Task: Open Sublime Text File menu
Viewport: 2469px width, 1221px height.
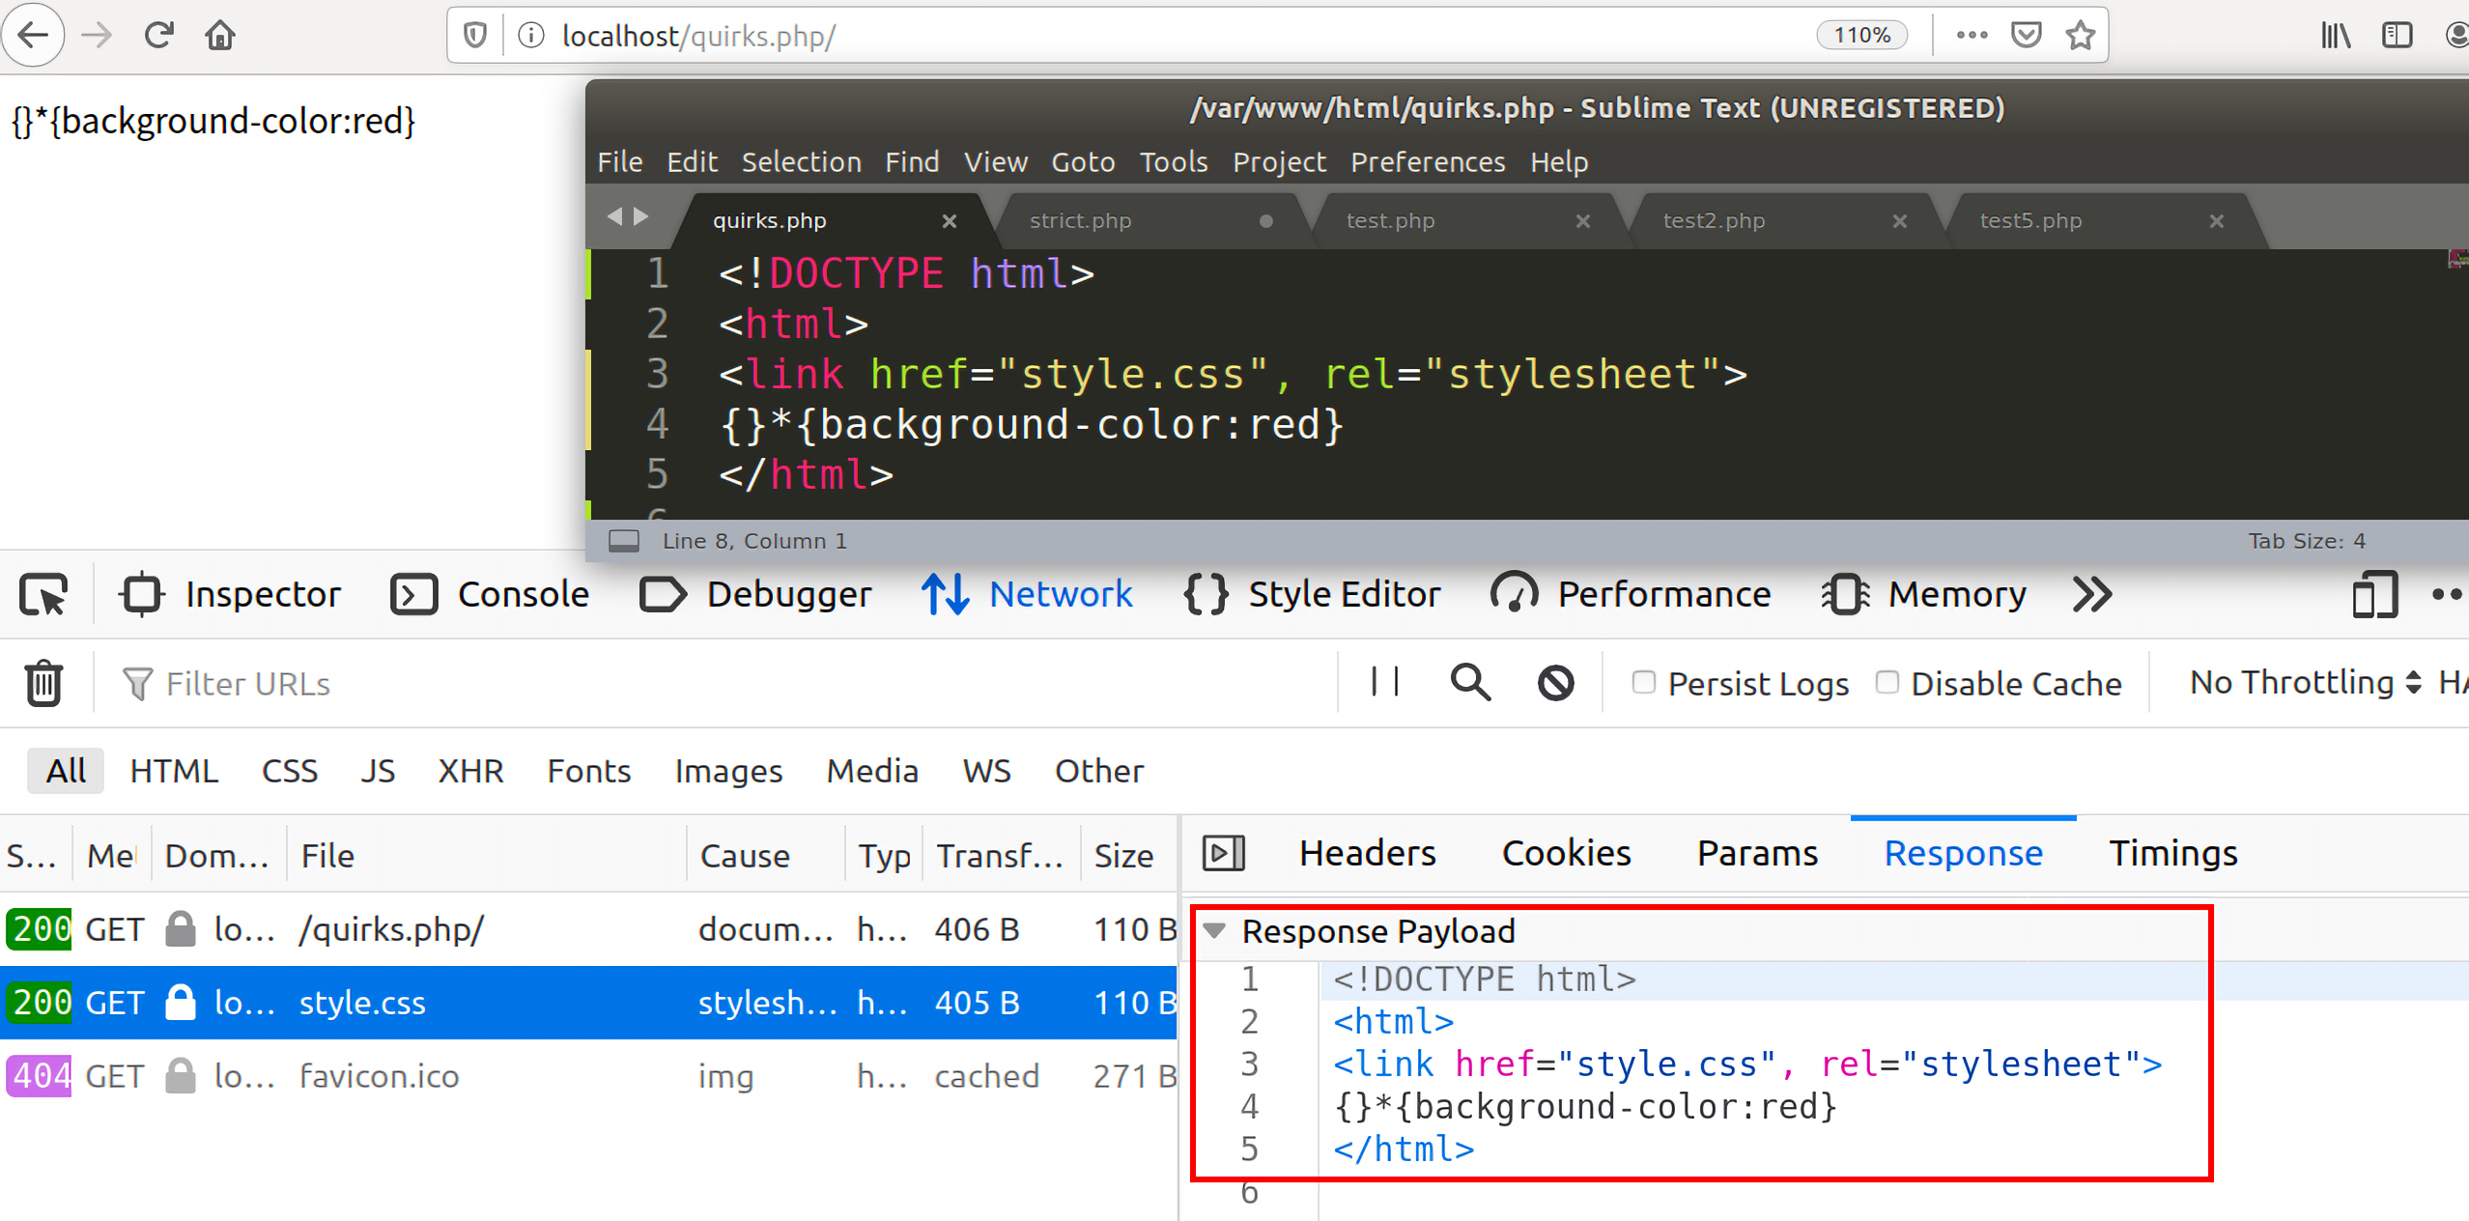Action: point(619,161)
